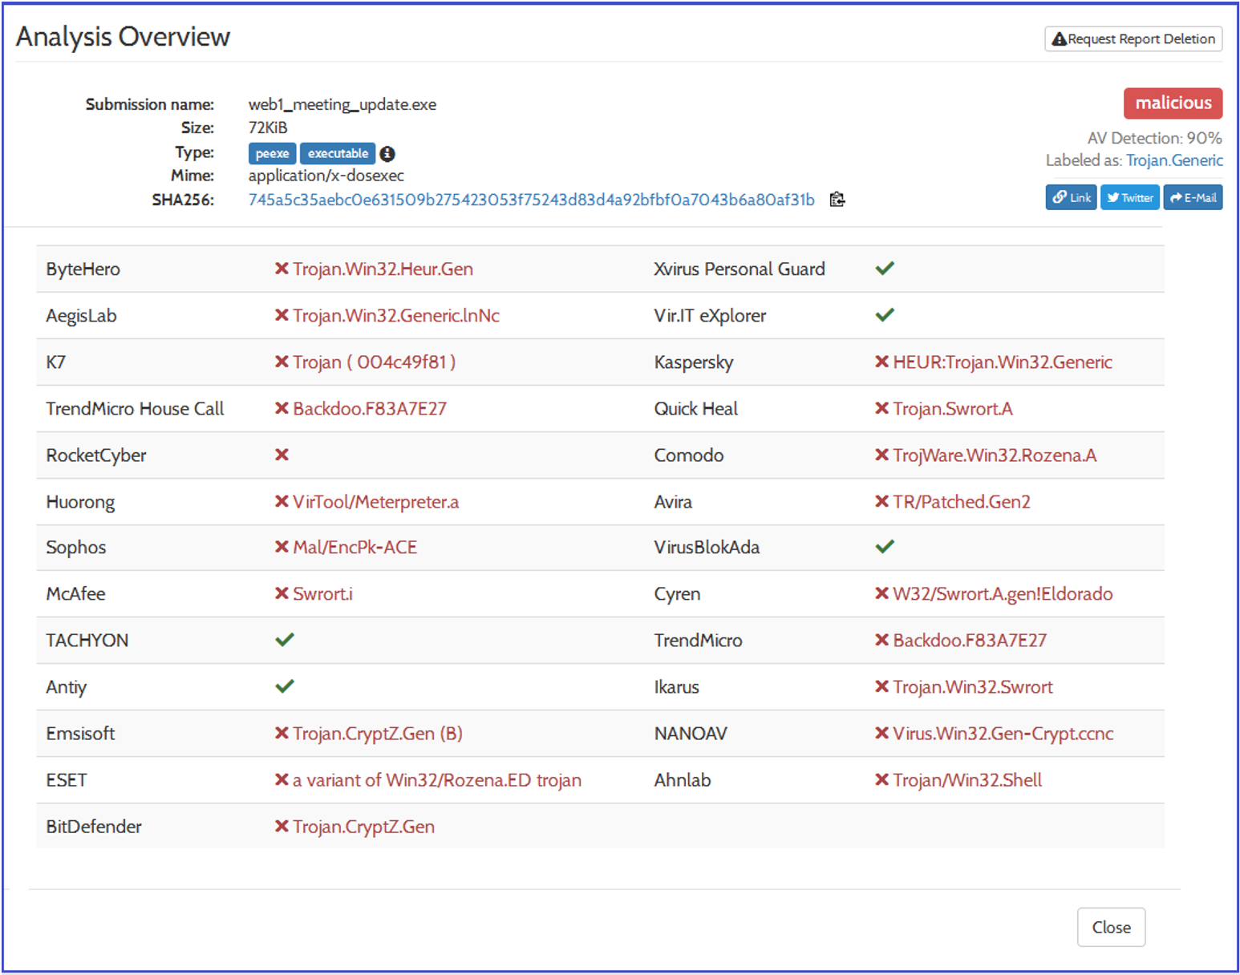Select the Swrort.i detection text
This screenshot has height=975, width=1240.
(322, 593)
